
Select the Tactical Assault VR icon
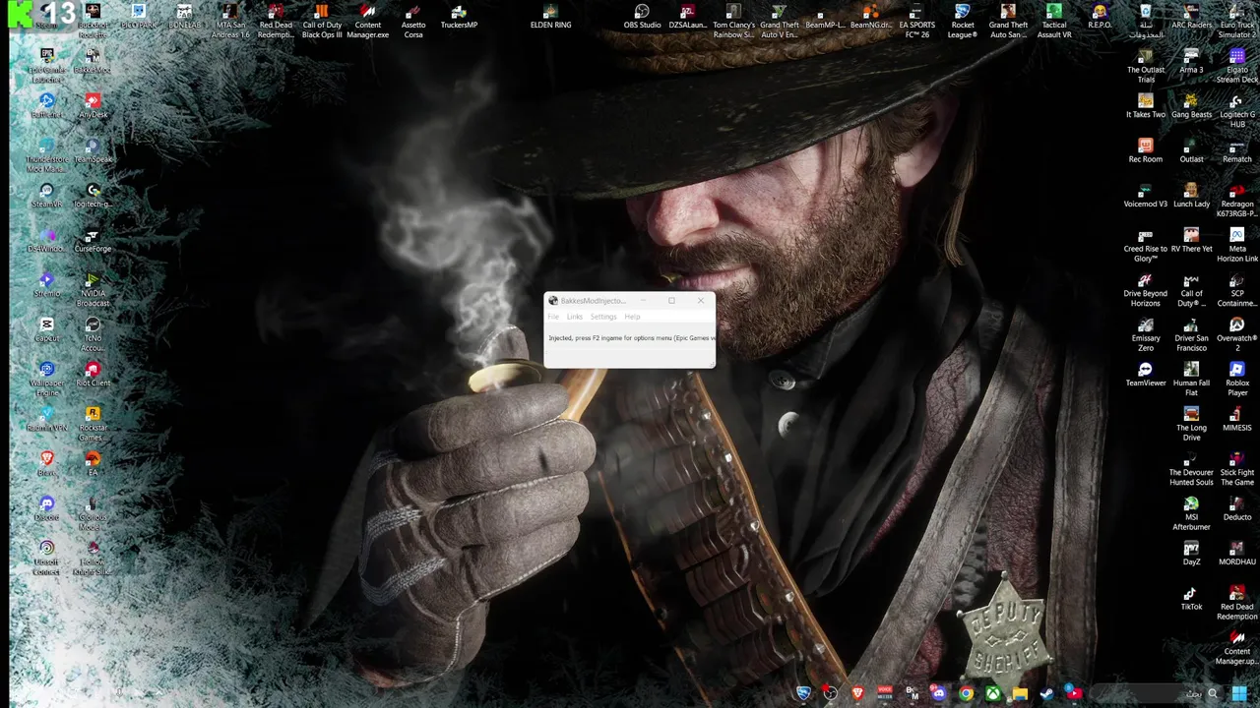(x=1054, y=21)
